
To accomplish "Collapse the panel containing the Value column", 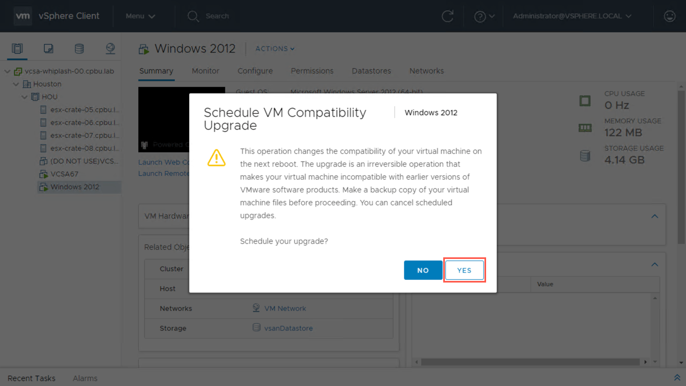I will [x=654, y=264].
